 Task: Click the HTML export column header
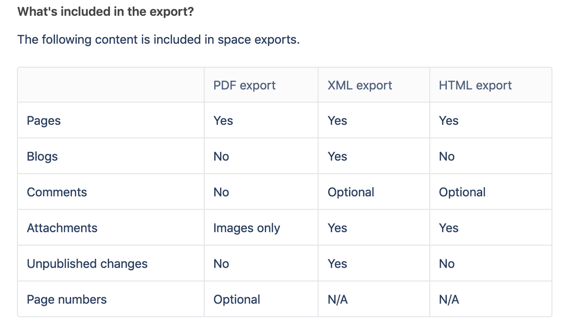point(475,85)
